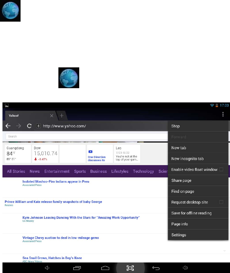Select Entertainment category
The width and height of the screenshot is (230, 273).
tap(57, 171)
